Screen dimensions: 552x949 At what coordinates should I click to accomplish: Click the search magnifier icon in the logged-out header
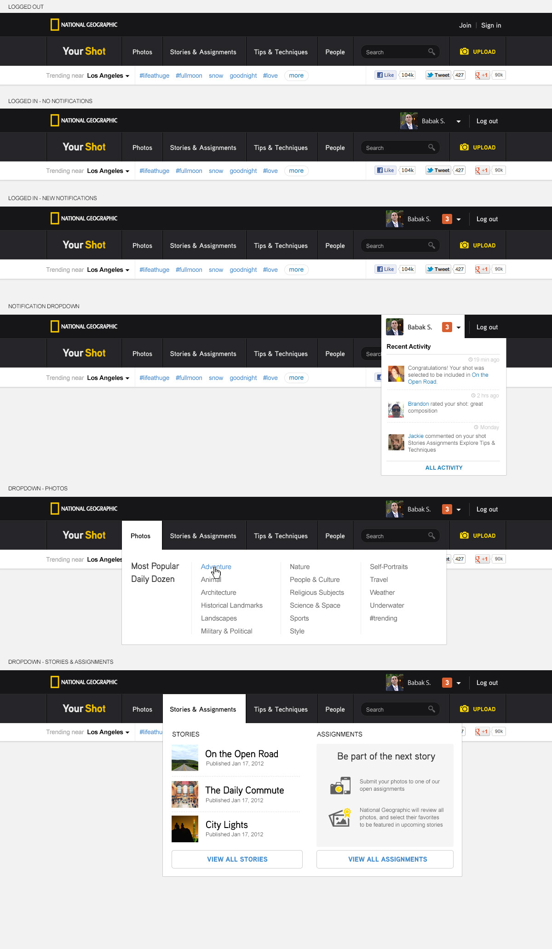tap(431, 52)
